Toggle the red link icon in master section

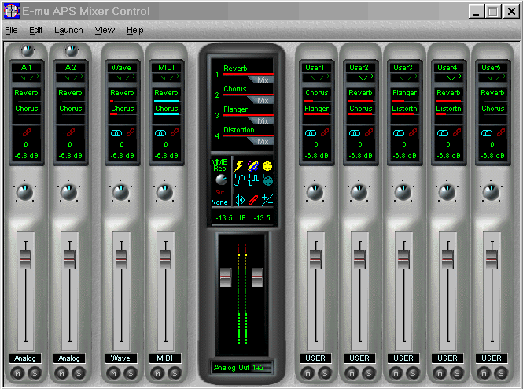point(253,200)
